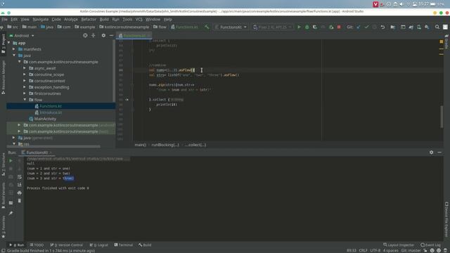Screen dimensions: 450x253
Task: Click the Project Structure icon in toolbar
Action: pos(392,27)
